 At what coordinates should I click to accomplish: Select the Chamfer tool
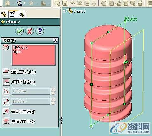click(111, 3)
